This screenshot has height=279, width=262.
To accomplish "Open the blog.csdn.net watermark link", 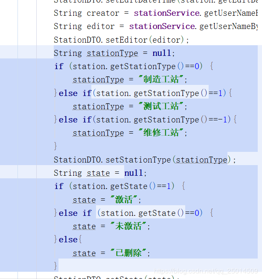I will tap(206, 271).
